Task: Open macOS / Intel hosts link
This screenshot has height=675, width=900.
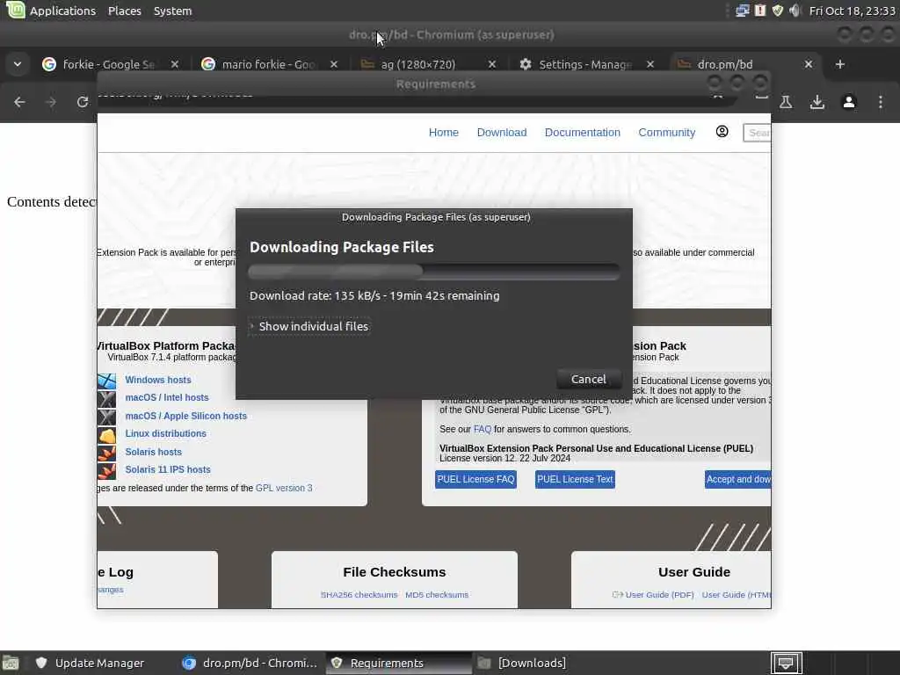Action: click(x=167, y=397)
